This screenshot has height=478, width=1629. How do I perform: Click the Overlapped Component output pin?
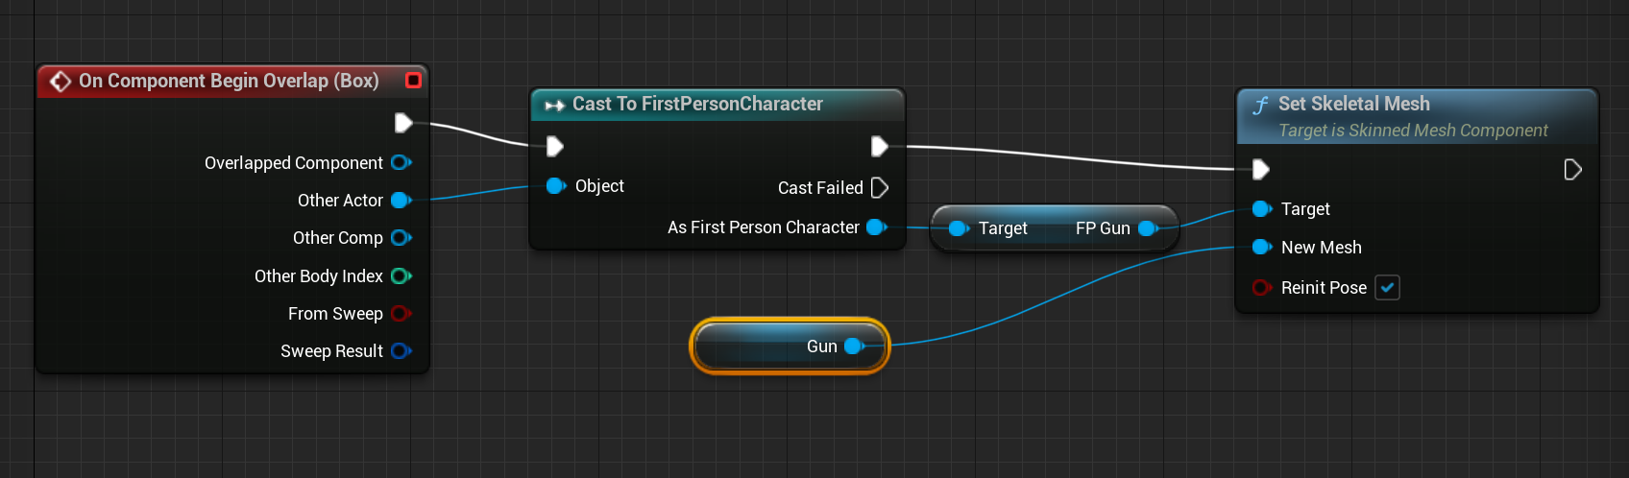coord(401,162)
